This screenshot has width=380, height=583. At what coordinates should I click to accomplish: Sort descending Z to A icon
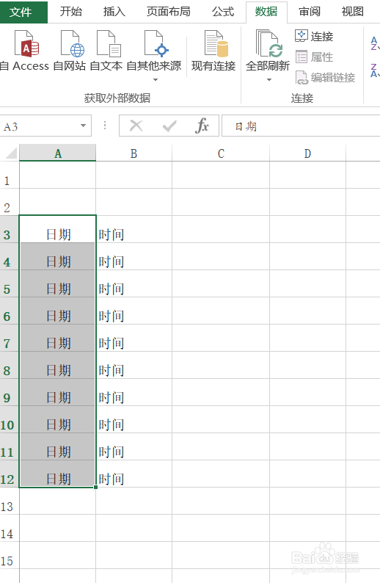pyautogui.click(x=374, y=70)
